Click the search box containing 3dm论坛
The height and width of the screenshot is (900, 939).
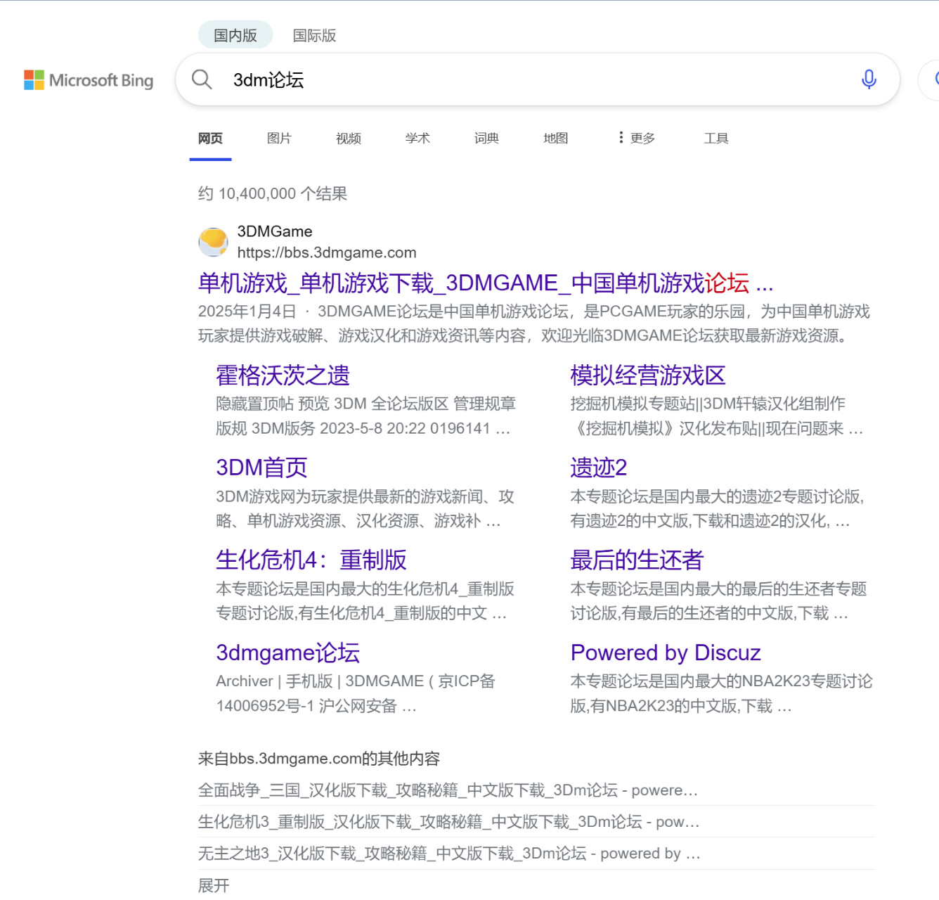click(x=538, y=79)
